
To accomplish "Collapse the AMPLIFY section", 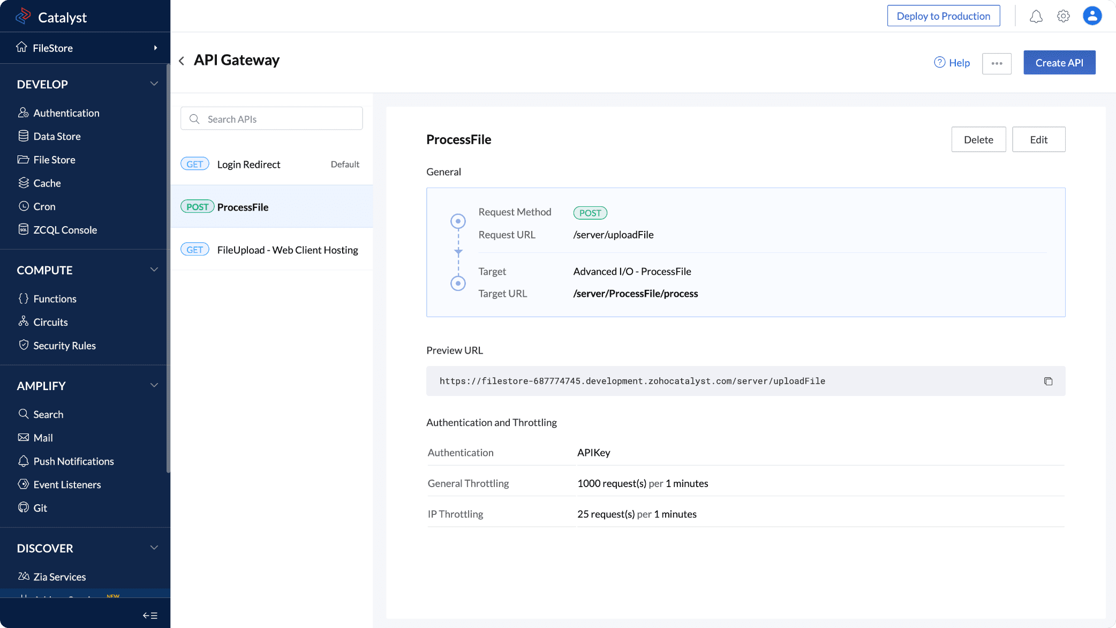I will coord(154,385).
